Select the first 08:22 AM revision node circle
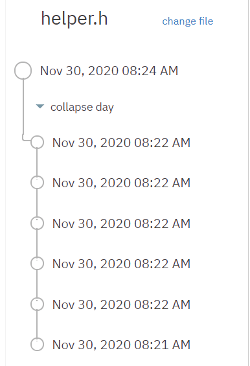The height and width of the screenshot is (366, 250). [37, 142]
